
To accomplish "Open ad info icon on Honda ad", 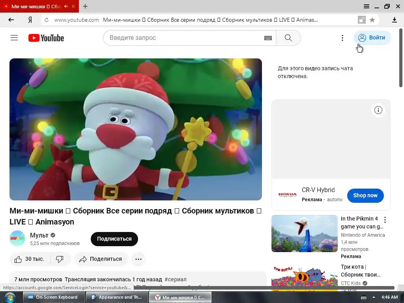I will [x=378, y=110].
